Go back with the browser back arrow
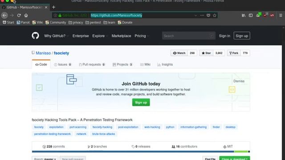Screen dimensions: 285x160 [4, 16]
